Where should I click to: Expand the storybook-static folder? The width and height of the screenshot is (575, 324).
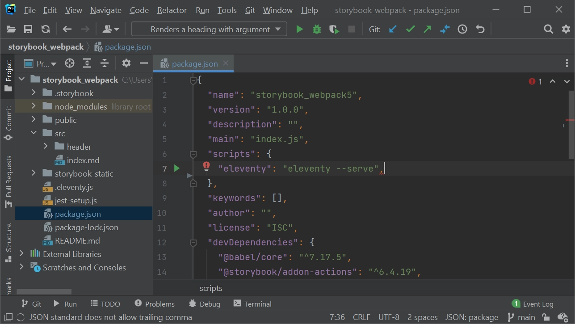tap(34, 173)
